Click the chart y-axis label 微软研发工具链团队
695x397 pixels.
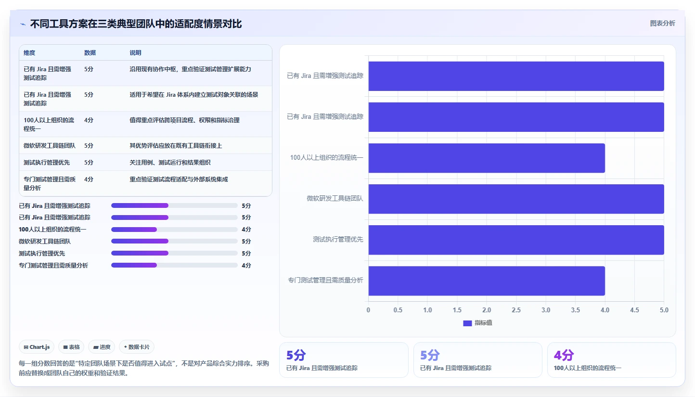[335, 198]
